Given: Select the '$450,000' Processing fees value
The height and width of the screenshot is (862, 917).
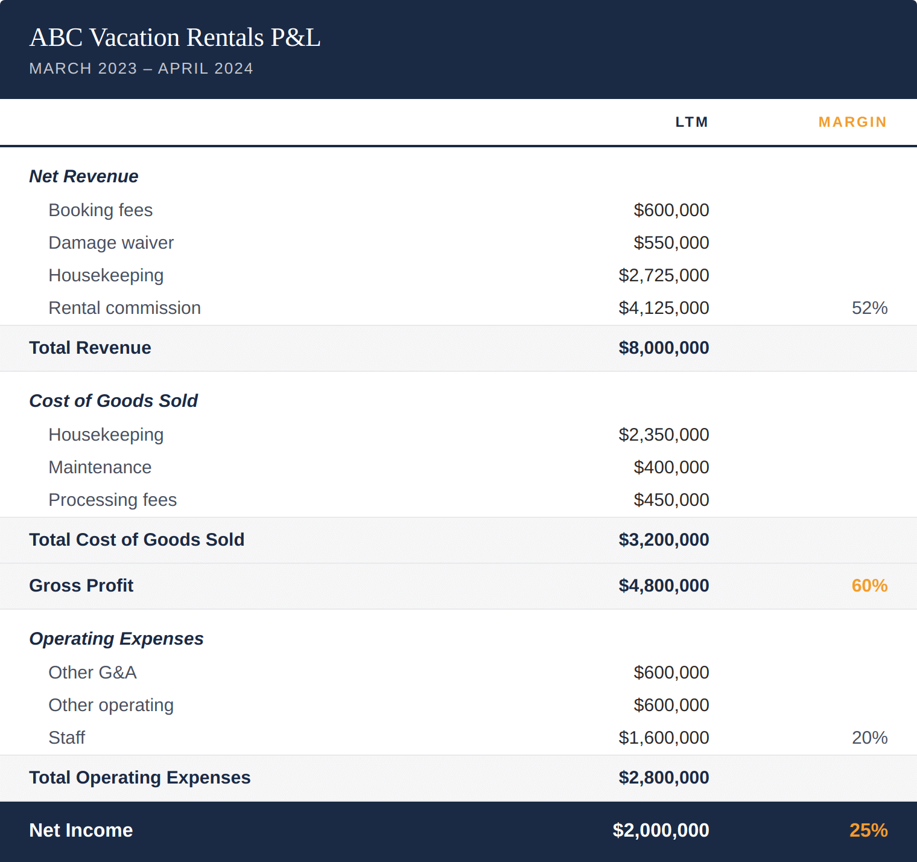Looking at the screenshot, I should pos(671,500).
